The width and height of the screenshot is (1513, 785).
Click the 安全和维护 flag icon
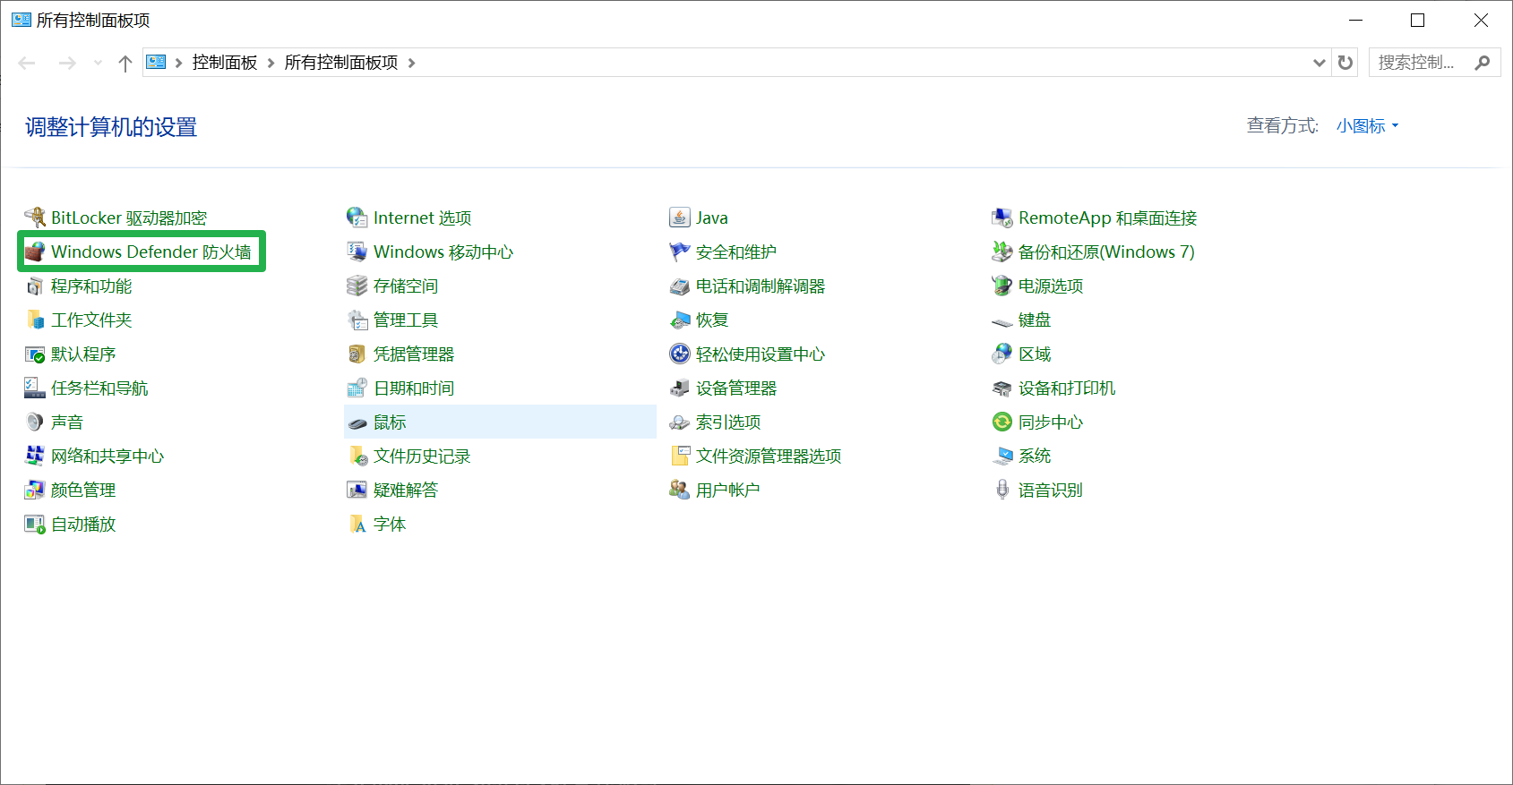pyautogui.click(x=680, y=252)
